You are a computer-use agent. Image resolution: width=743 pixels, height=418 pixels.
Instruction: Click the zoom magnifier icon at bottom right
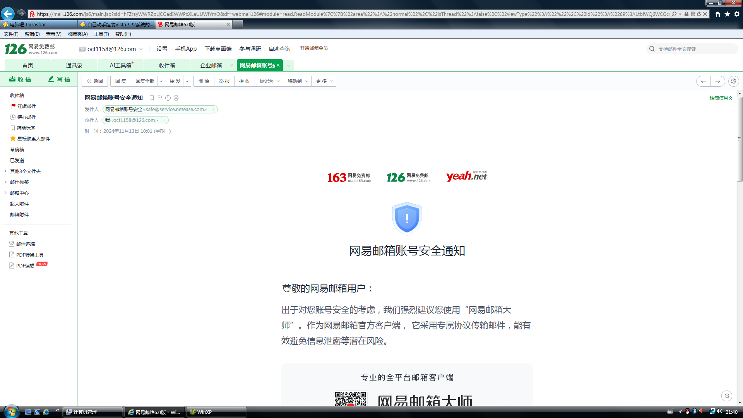click(x=727, y=396)
